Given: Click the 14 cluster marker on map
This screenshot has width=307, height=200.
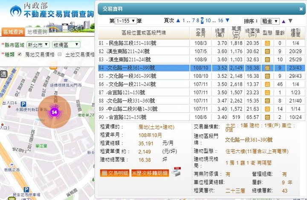Looking at the screenshot, I should (x=54, y=112).
